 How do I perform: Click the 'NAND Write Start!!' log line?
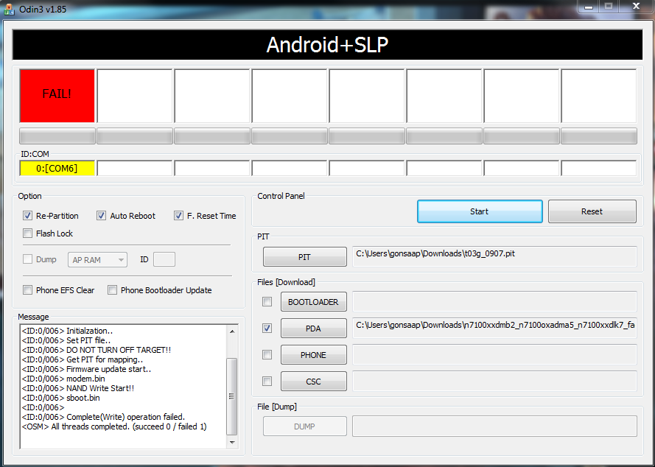click(77, 388)
